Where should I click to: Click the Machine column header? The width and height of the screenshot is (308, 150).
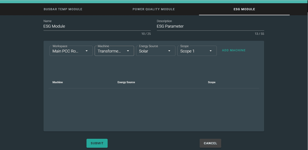coord(57,82)
